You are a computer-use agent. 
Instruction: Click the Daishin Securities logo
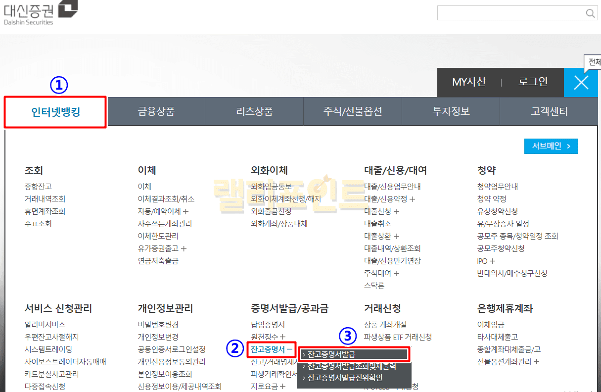pyautogui.click(x=40, y=13)
